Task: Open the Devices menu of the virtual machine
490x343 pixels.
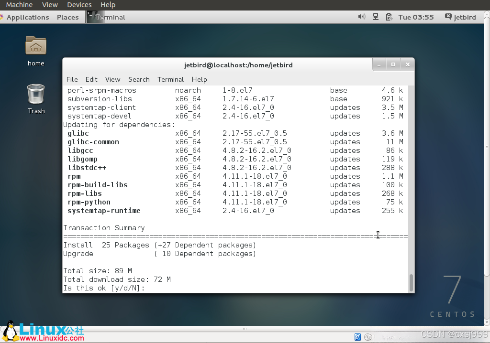Action: (x=79, y=5)
